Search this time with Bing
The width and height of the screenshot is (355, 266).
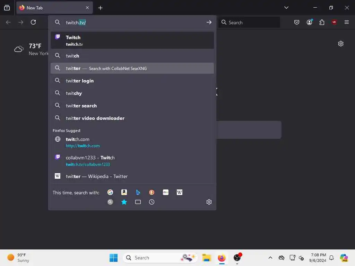pos(138,192)
